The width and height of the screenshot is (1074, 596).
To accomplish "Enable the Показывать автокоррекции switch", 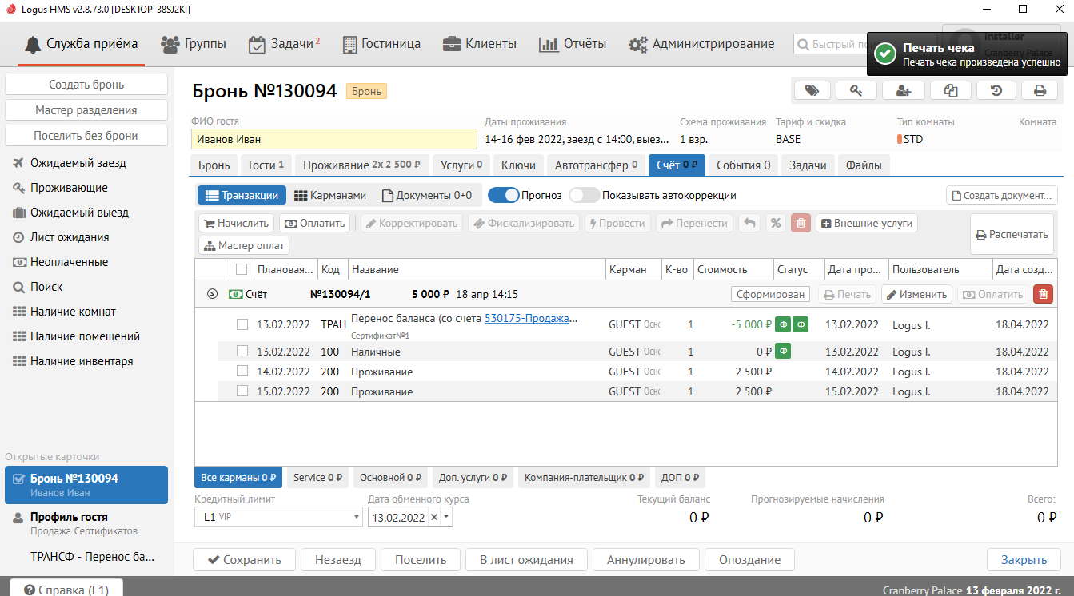I will 584,195.
